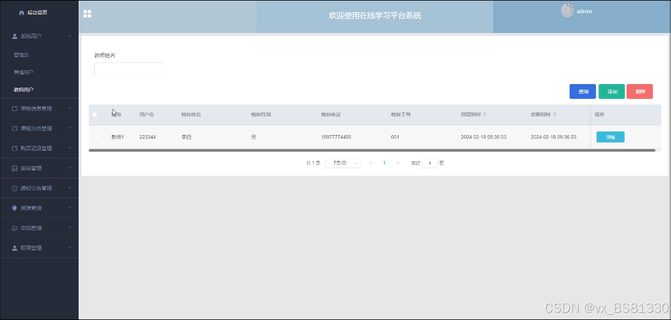Click username cell 223344

pyautogui.click(x=147, y=137)
